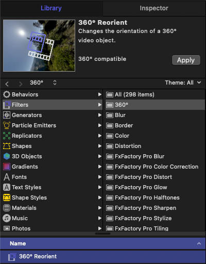Select the Shape Styles icon

point(7,197)
